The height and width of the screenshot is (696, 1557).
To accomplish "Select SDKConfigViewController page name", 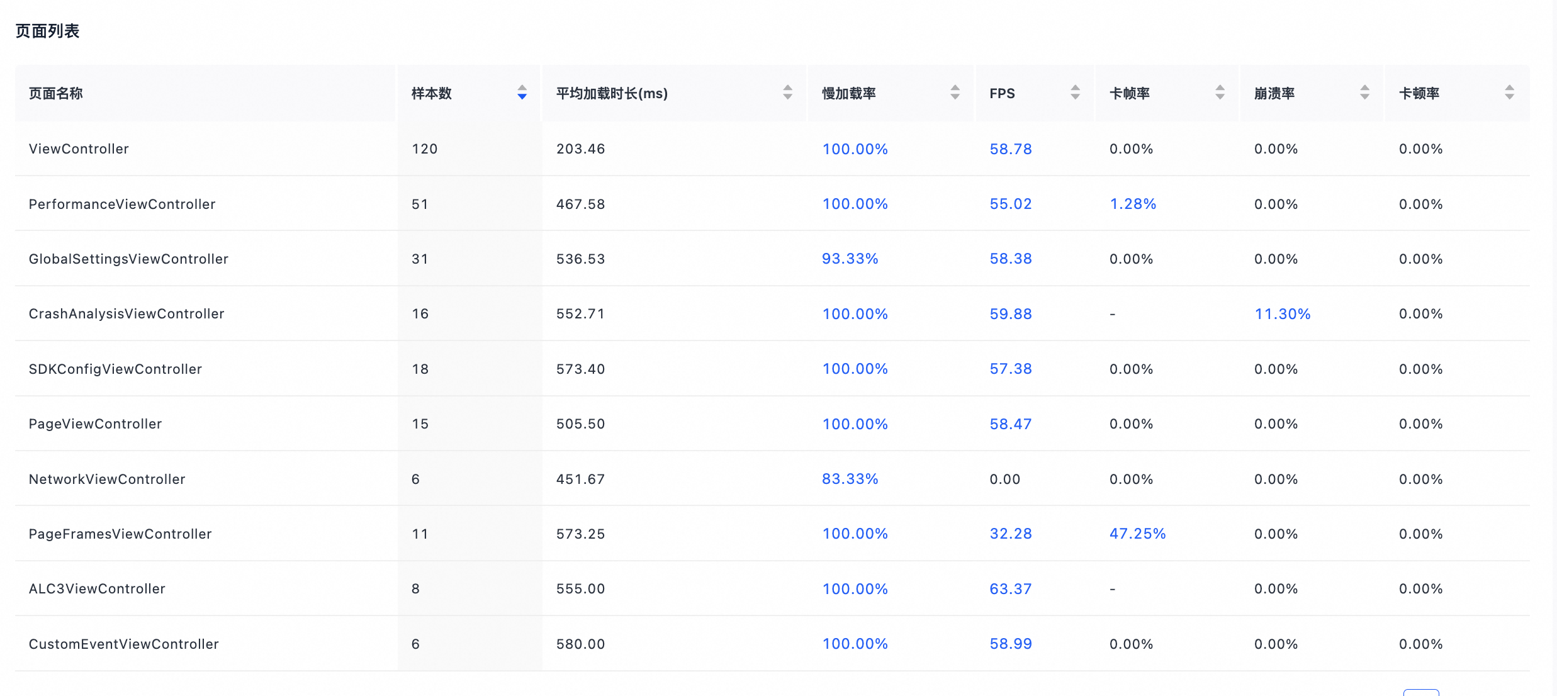I will (x=115, y=369).
